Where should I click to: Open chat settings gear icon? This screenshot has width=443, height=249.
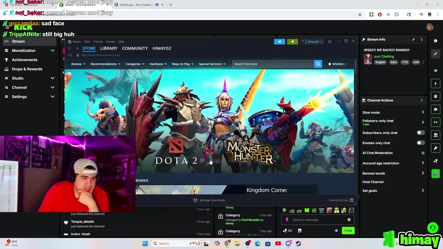[x=336, y=231]
